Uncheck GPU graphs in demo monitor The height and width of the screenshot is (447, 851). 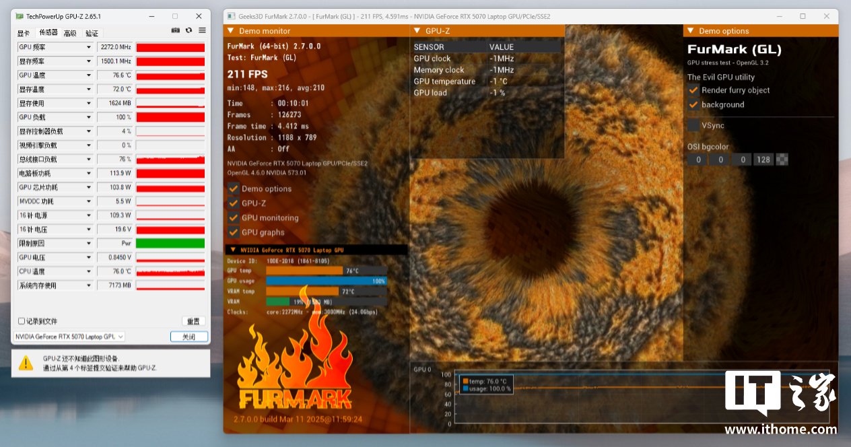click(234, 232)
